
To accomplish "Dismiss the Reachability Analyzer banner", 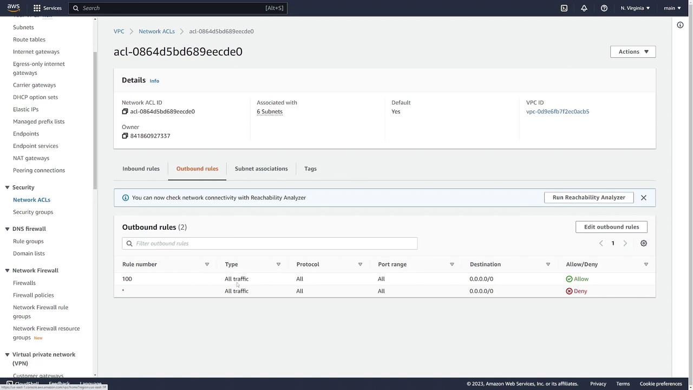I will click(x=644, y=198).
